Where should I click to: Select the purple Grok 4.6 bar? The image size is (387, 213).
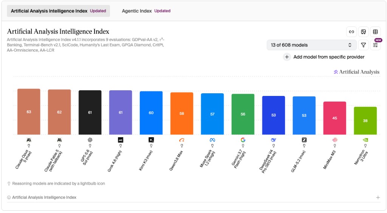[121, 113]
